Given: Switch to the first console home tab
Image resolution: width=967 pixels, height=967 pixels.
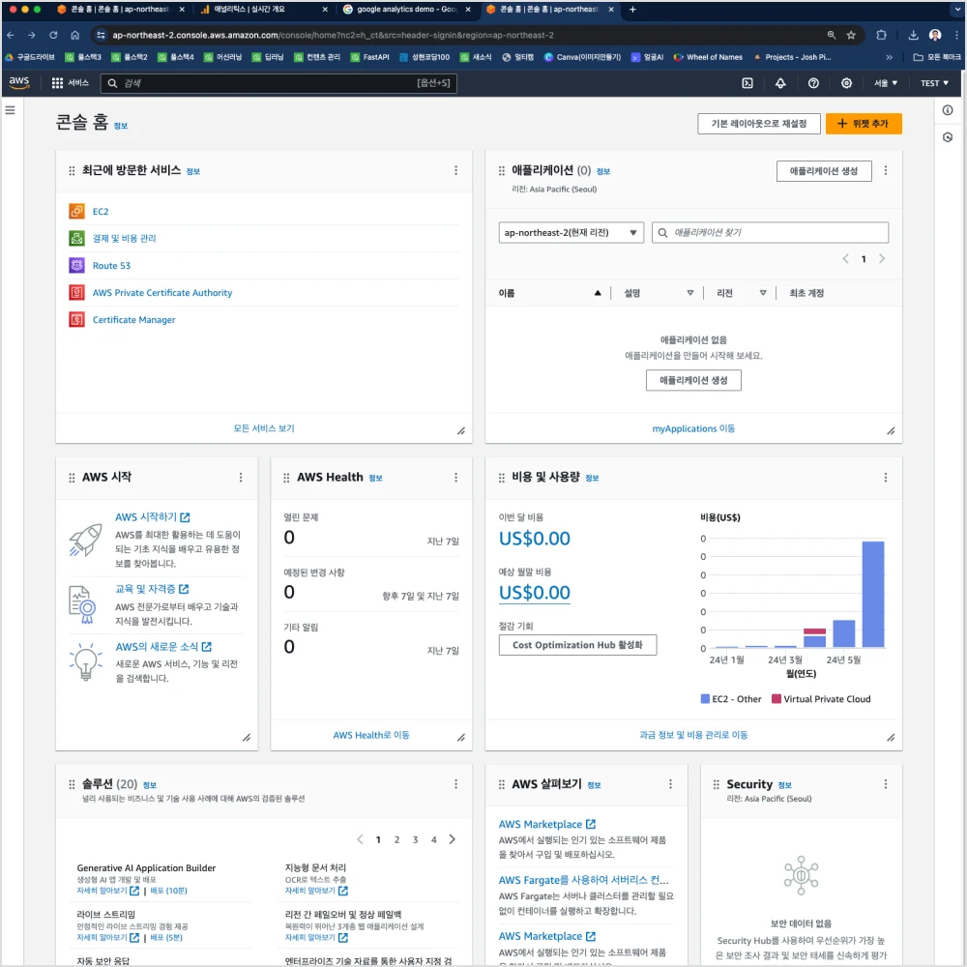Looking at the screenshot, I should click(x=120, y=10).
